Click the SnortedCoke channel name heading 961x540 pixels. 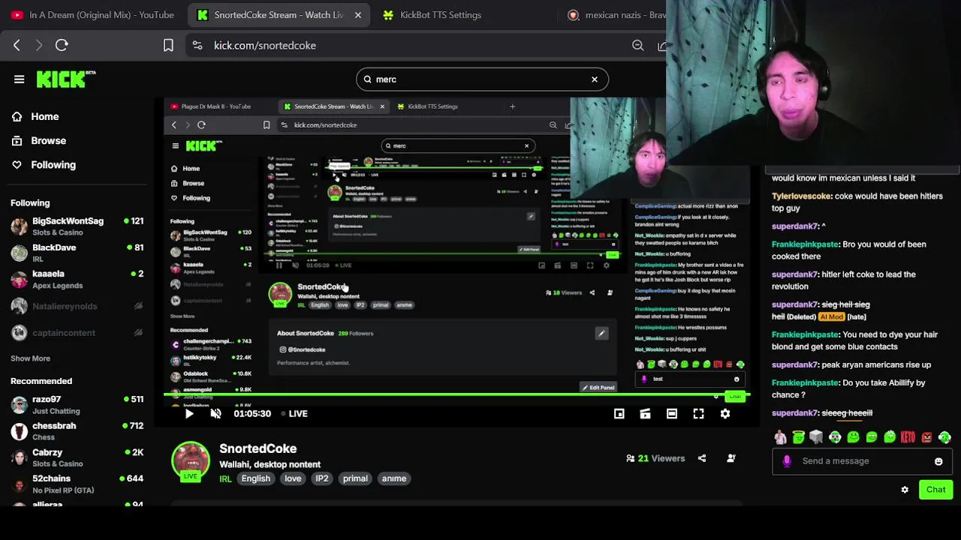258,448
